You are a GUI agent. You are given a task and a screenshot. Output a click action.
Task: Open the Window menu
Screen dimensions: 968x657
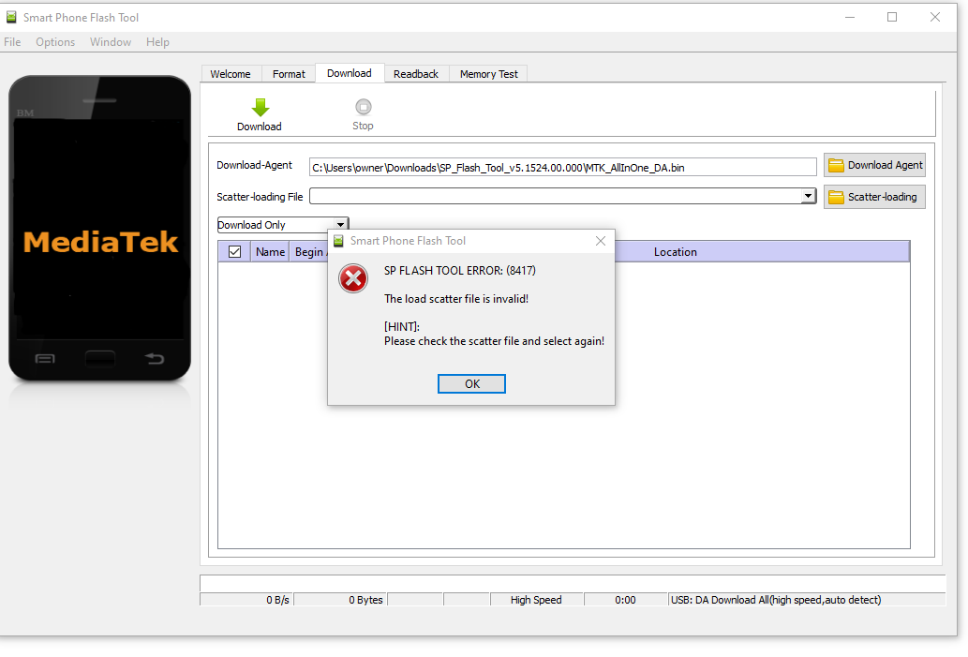(111, 42)
